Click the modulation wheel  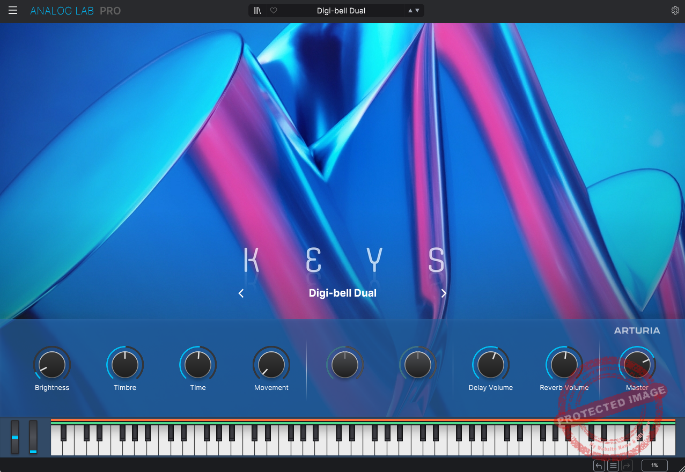tap(33, 437)
